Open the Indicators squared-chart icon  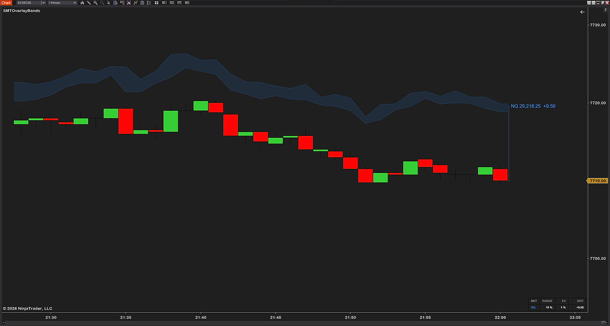point(142,3)
